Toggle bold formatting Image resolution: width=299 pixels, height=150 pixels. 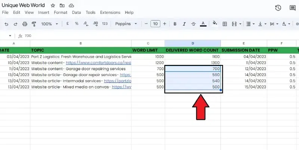175,24
